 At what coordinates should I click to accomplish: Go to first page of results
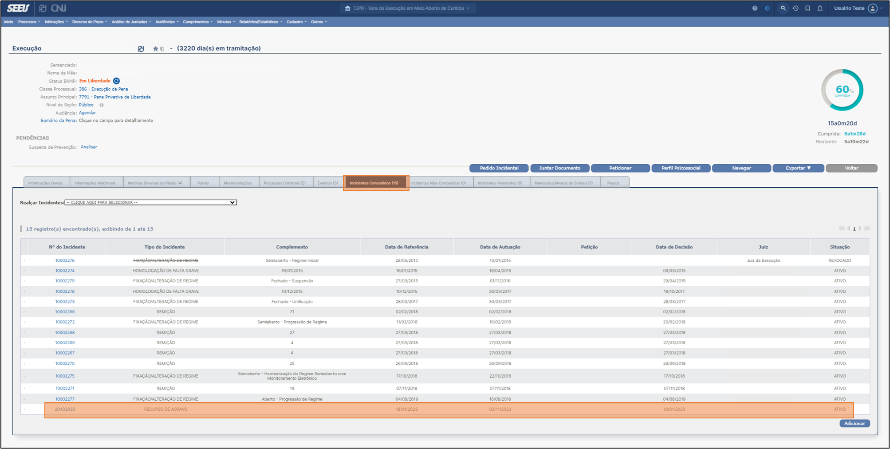841,228
